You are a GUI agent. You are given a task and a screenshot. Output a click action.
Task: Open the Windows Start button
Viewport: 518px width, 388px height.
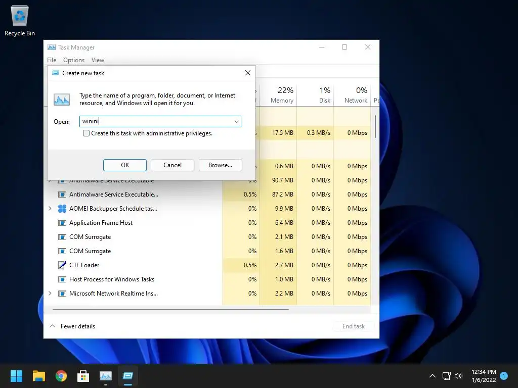16,376
